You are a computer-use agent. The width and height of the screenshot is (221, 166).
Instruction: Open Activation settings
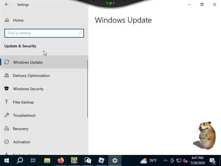(x=44, y=142)
